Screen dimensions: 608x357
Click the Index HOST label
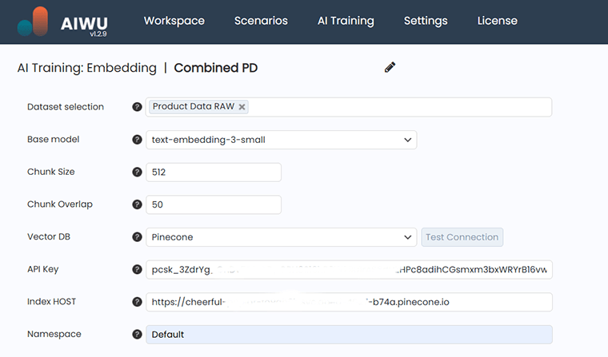coord(51,302)
